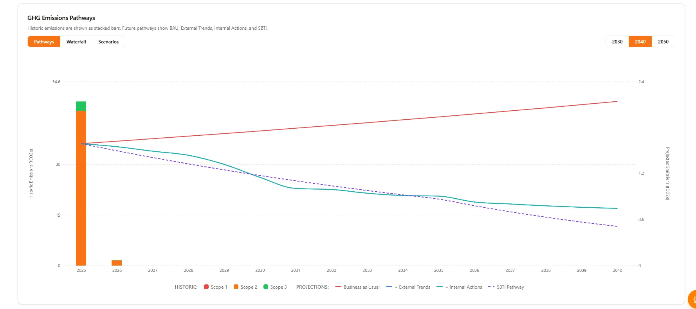
Task: Select the 2050 time horizon option
Action: pyautogui.click(x=664, y=41)
